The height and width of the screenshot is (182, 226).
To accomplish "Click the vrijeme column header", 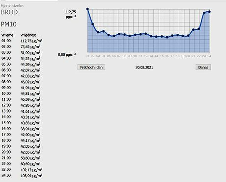I will tap(7, 35).
